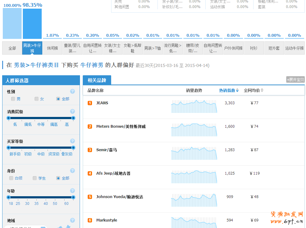306x228 pixels.
Task: Open Semir/森马 brand link
Action: (107, 150)
